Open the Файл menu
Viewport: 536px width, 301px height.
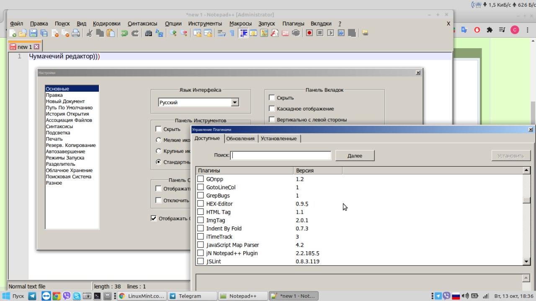click(x=16, y=23)
